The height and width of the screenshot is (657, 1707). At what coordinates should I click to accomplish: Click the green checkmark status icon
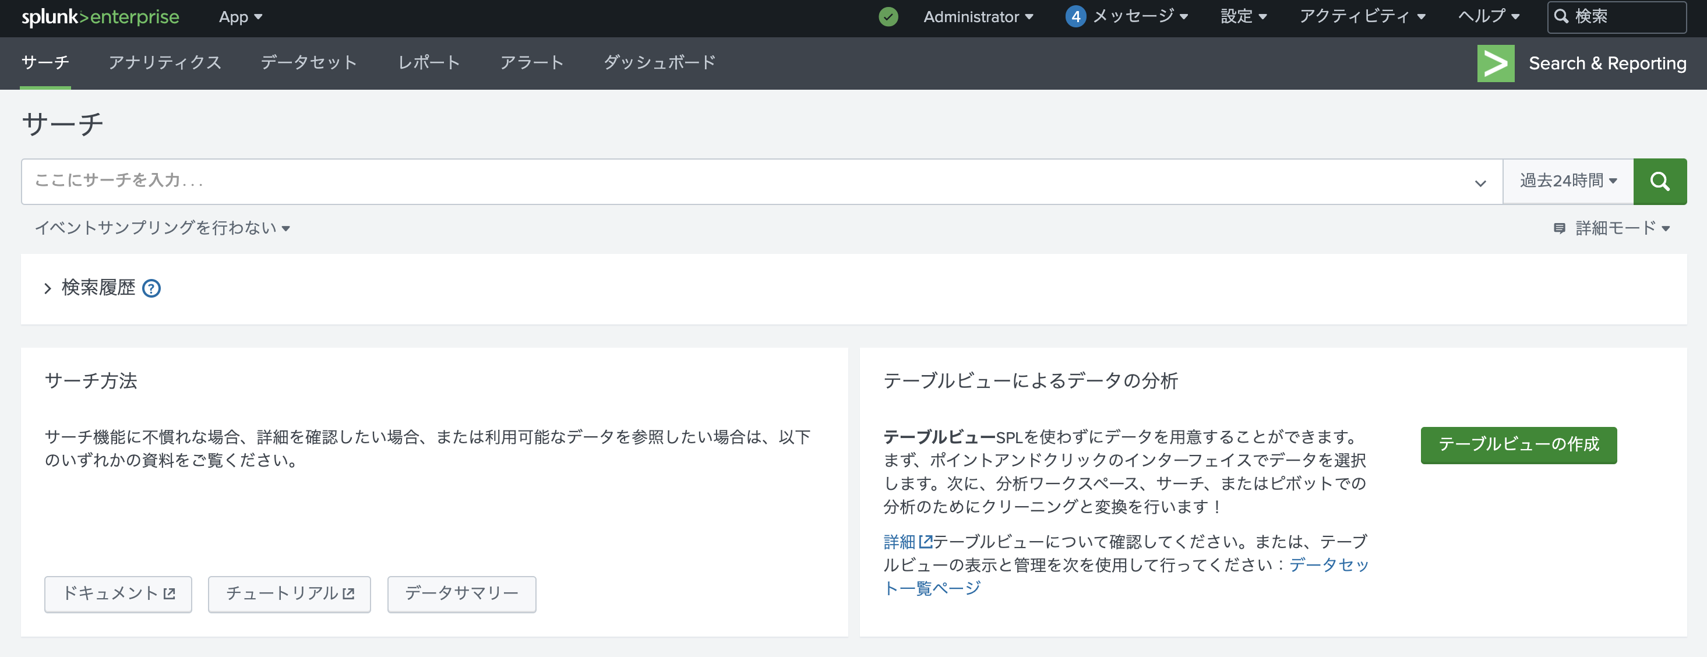(887, 16)
